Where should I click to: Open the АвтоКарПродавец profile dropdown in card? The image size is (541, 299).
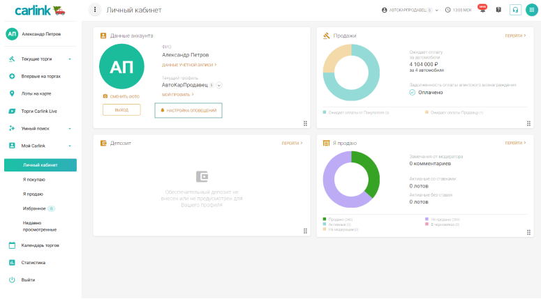219,85
